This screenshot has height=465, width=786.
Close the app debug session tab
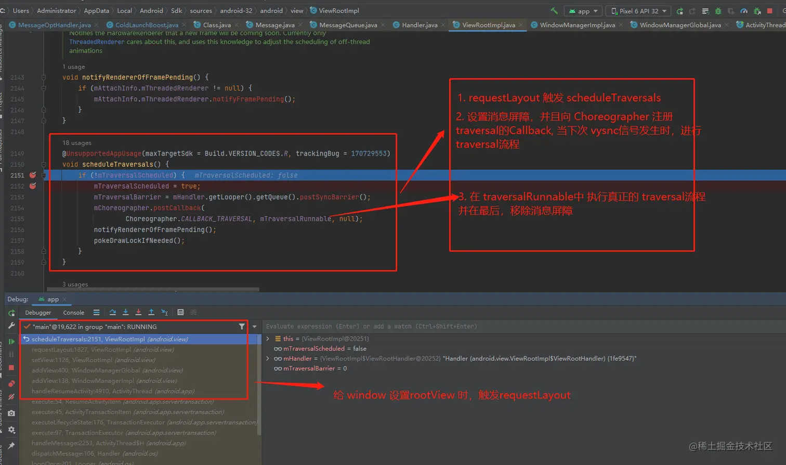click(x=64, y=300)
